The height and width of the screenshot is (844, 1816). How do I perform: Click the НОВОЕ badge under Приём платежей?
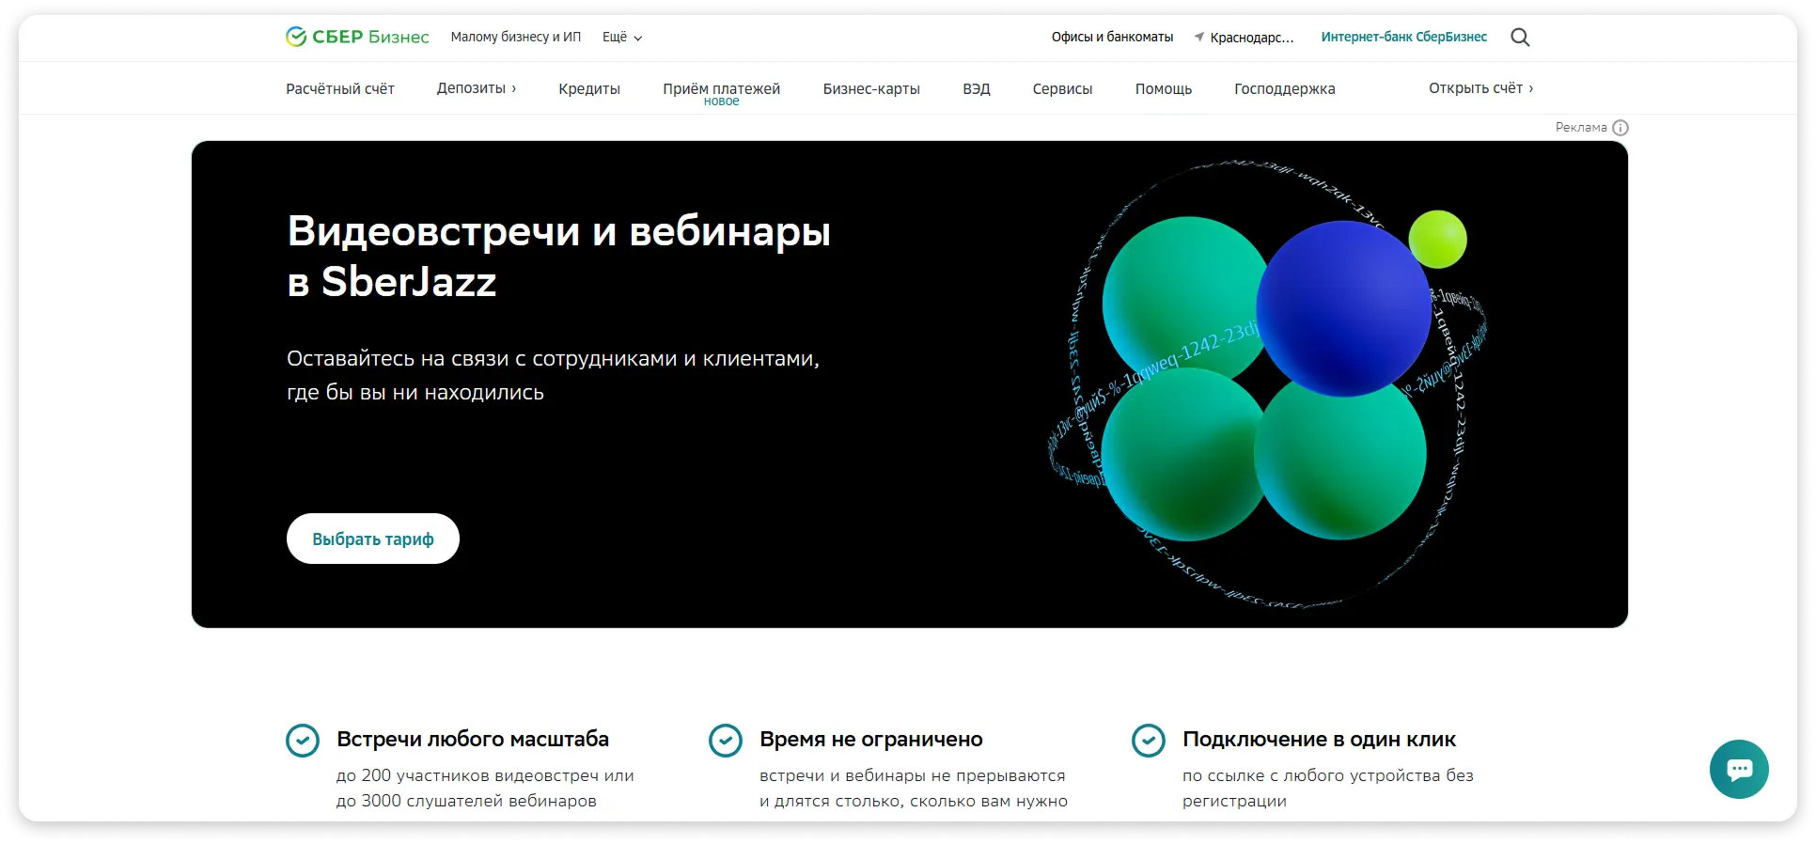click(722, 102)
